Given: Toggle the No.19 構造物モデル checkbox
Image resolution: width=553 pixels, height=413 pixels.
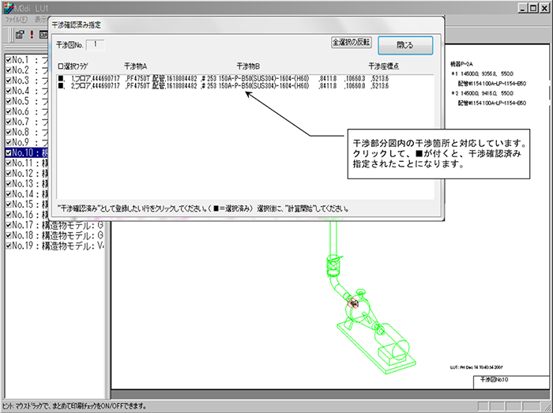Looking at the screenshot, I should [x=8, y=246].
